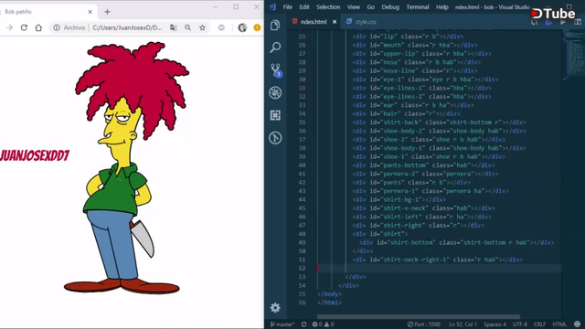Open the Debug icon in activity bar
Image resolution: width=585 pixels, height=329 pixels.
pos(275,92)
